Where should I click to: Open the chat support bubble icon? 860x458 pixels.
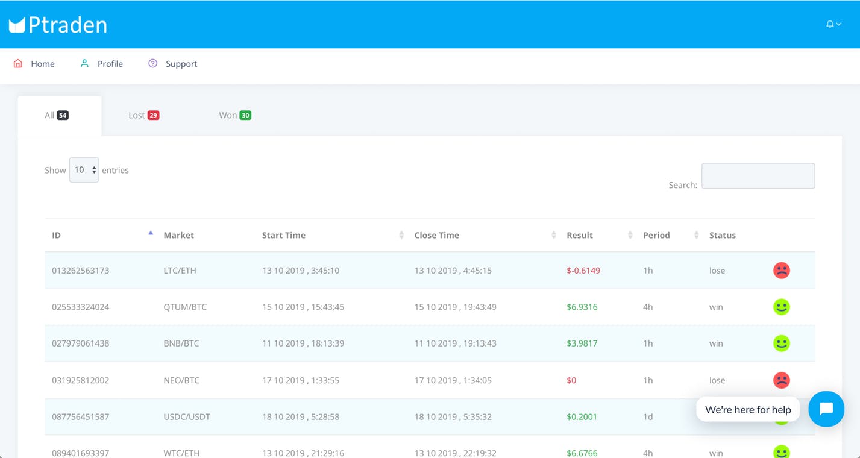[x=826, y=409]
